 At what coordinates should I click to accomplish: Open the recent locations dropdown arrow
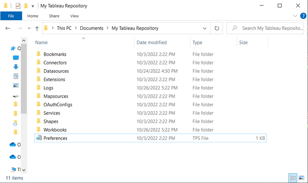[x=29, y=28]
